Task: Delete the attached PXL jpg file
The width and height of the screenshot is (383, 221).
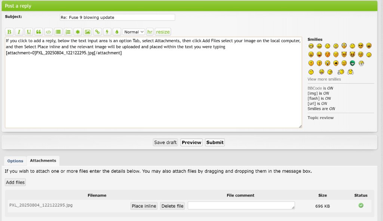Action: (x=172, y=206)
